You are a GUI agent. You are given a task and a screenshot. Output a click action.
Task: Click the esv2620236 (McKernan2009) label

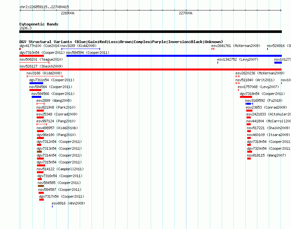[260, 73]
